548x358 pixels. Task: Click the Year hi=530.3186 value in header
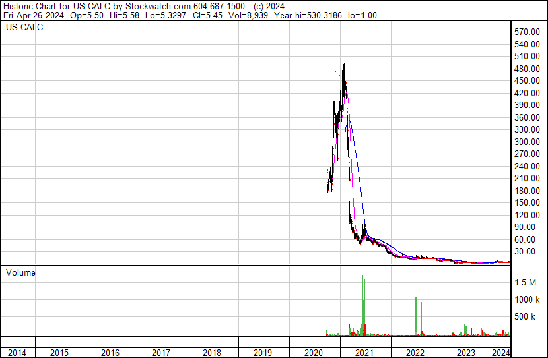click(x=309, y=15)
